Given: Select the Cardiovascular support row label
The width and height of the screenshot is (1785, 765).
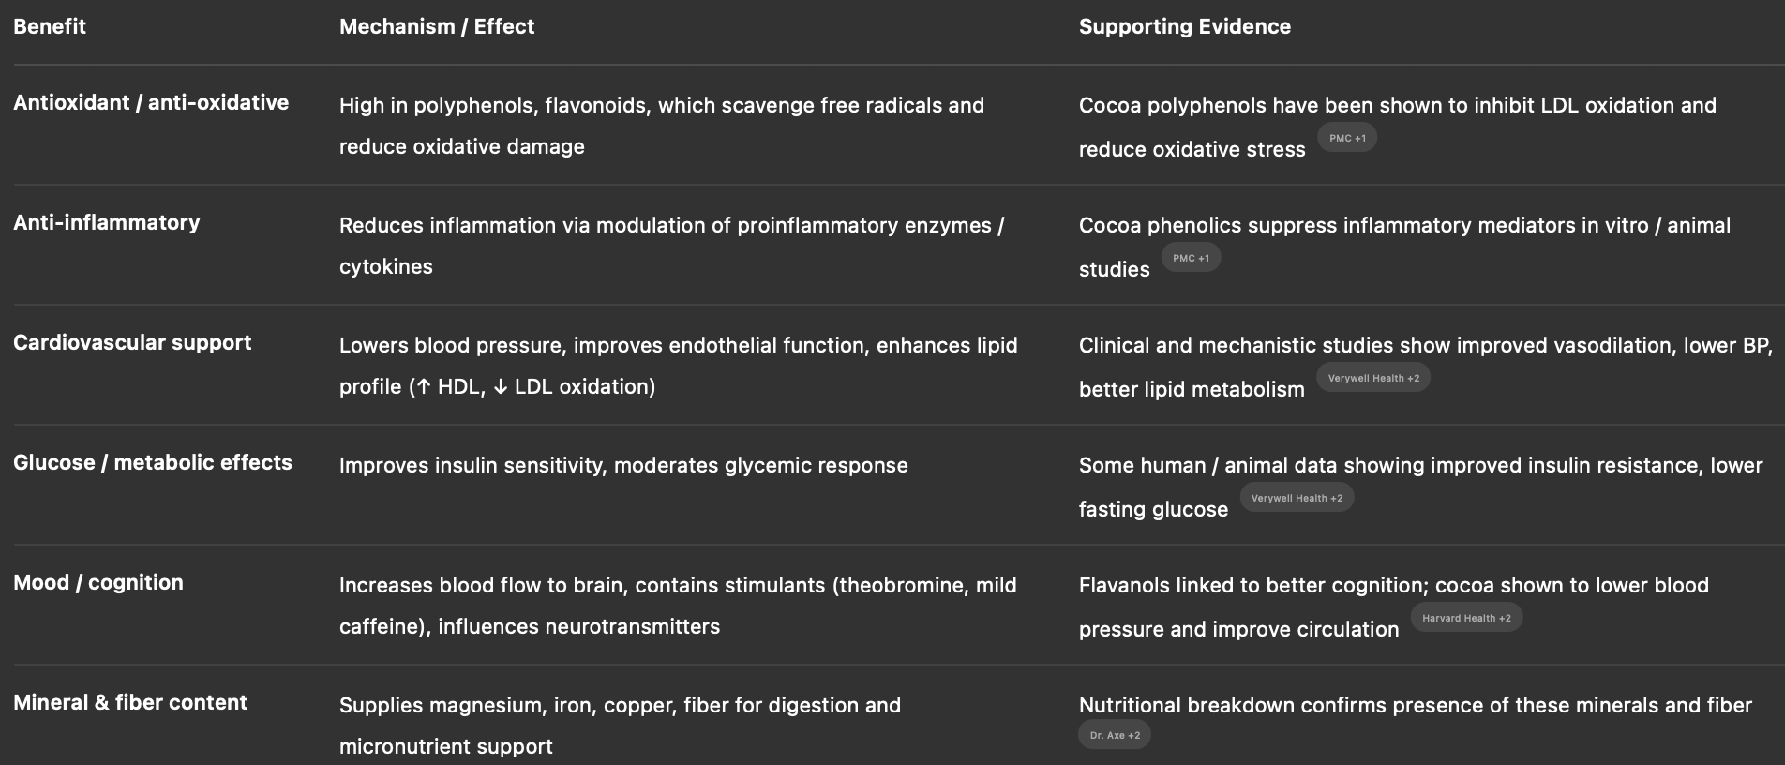Looking at the screenshot, I should click(132, 342).
